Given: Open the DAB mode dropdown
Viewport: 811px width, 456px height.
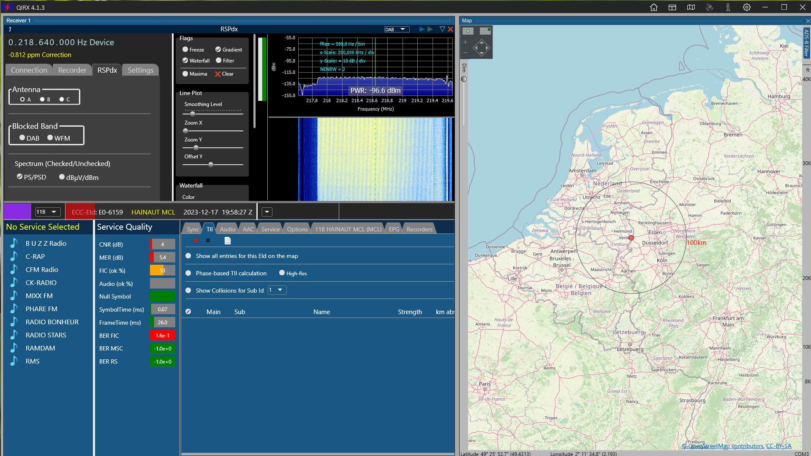Looking at the screenshot, I should [x=397, y=29].
